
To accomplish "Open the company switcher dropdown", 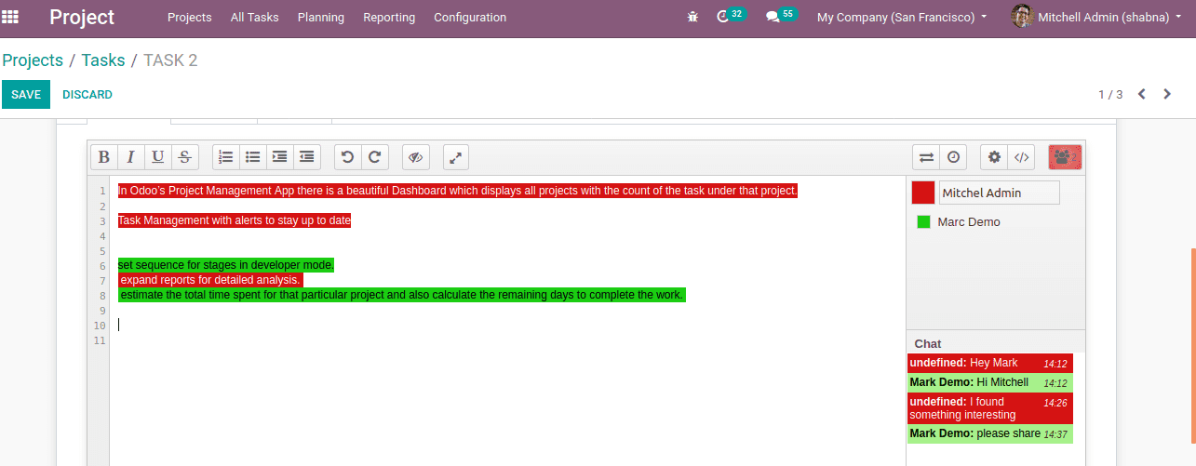I will pyautogui.click(x=902, y=17).
